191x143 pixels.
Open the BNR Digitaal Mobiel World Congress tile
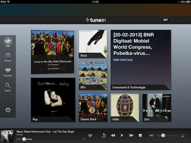tap(141, 60)
